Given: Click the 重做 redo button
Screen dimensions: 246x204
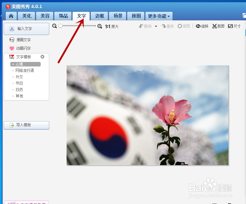Looking at the screenshot, I should (168, 26).
